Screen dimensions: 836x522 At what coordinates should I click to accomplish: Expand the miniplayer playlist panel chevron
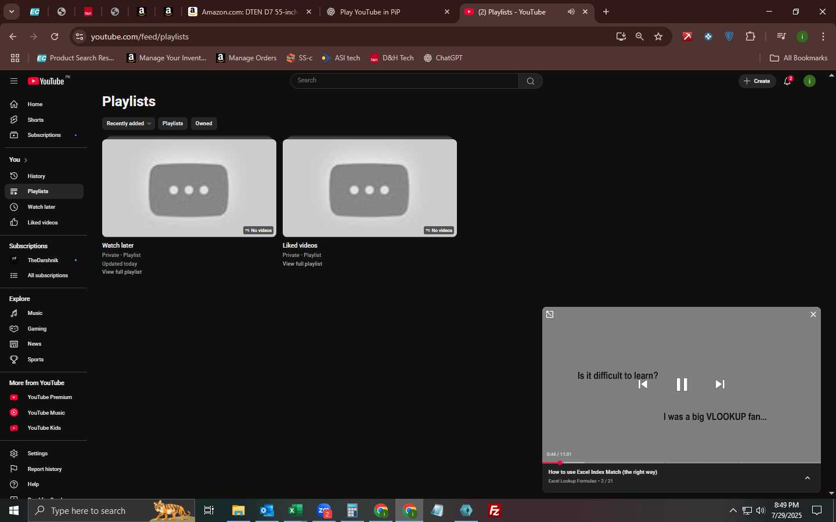(808, 478)
